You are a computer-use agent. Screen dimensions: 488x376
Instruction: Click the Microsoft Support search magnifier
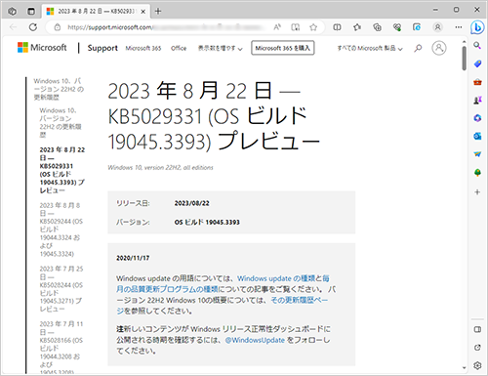[x=418, y=48]
